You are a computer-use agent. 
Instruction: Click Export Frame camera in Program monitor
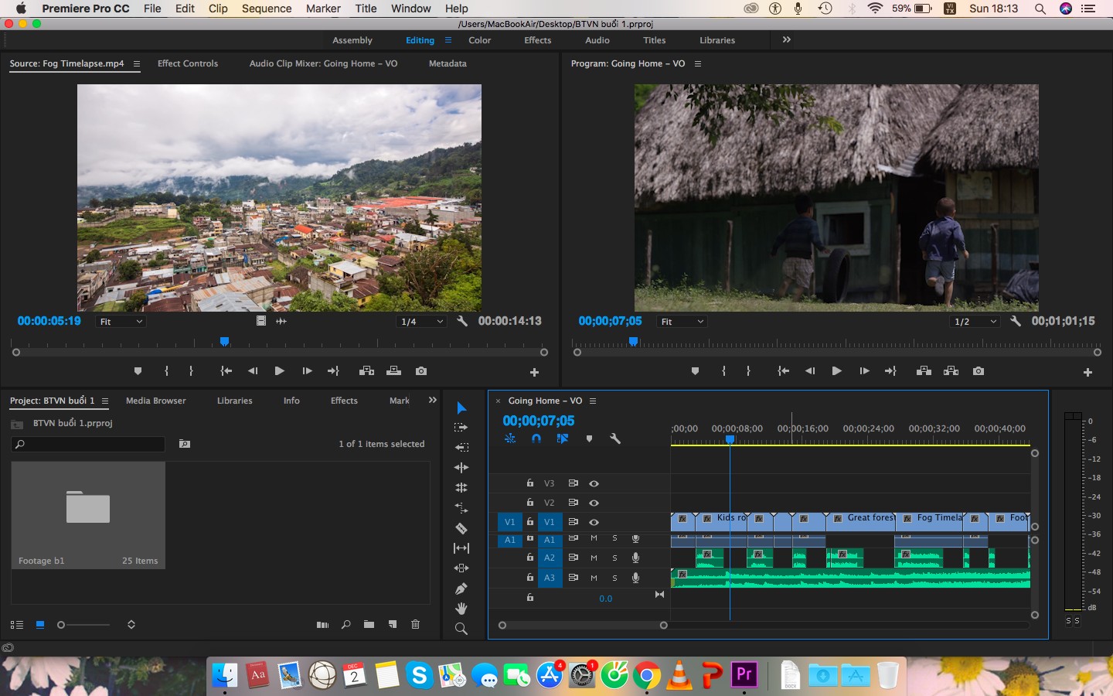[x=979, y=371]
